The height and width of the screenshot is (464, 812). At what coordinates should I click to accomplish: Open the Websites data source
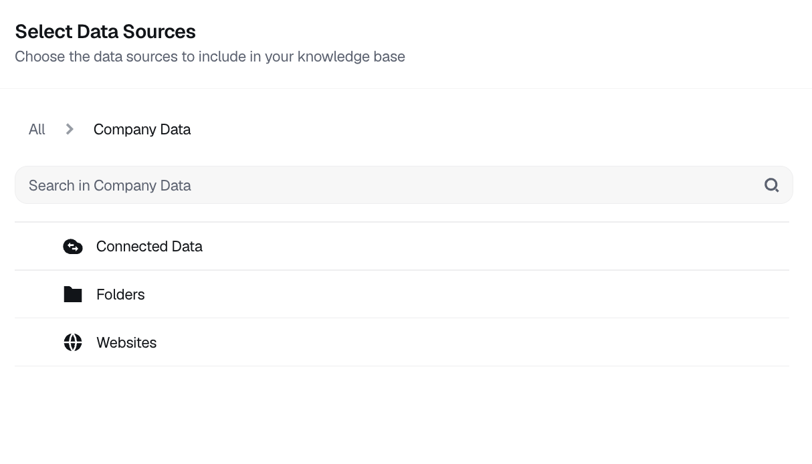(x=401, y=342)
